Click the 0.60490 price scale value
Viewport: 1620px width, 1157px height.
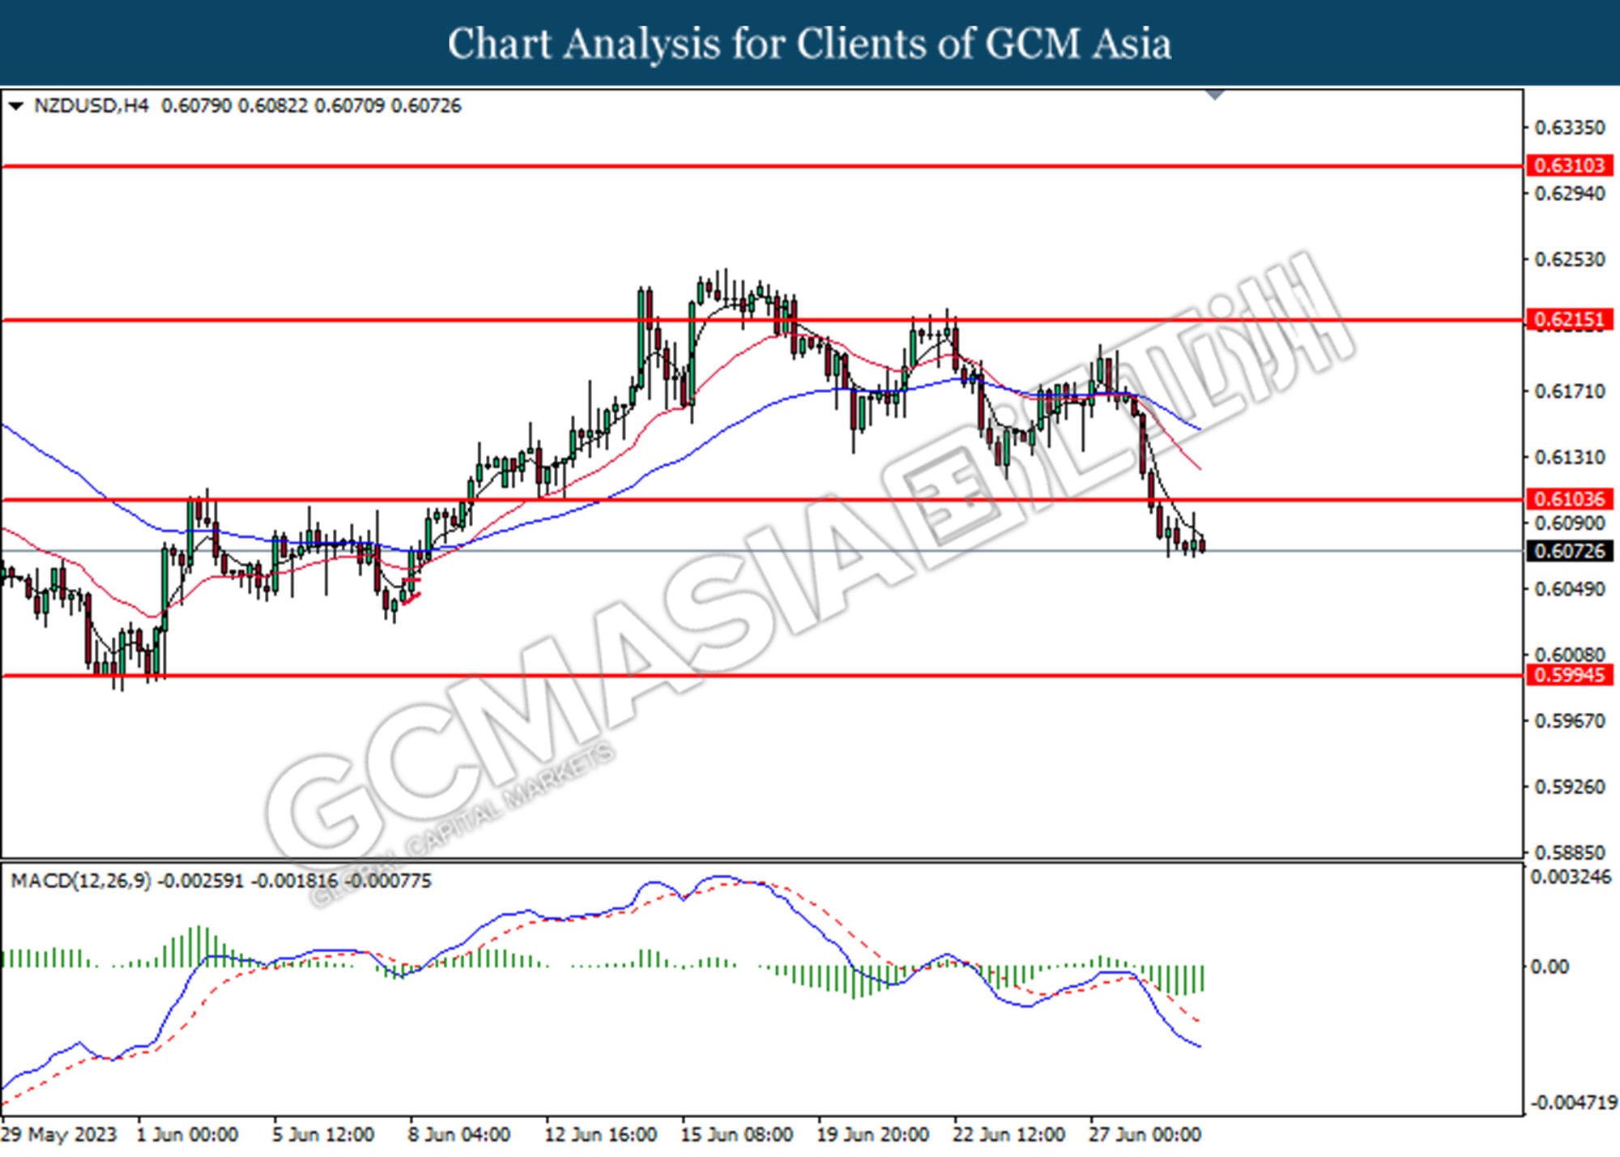(x=1569, y=589)
